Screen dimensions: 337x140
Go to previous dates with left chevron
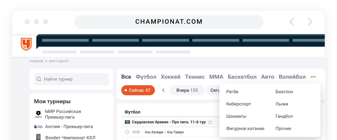[x=163, y=90]
